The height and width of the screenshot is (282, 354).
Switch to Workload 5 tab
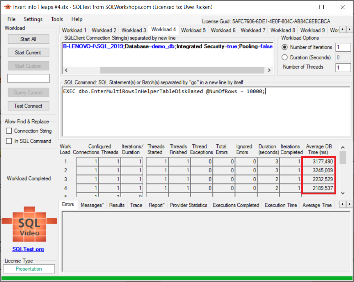(x=193, y=30)
